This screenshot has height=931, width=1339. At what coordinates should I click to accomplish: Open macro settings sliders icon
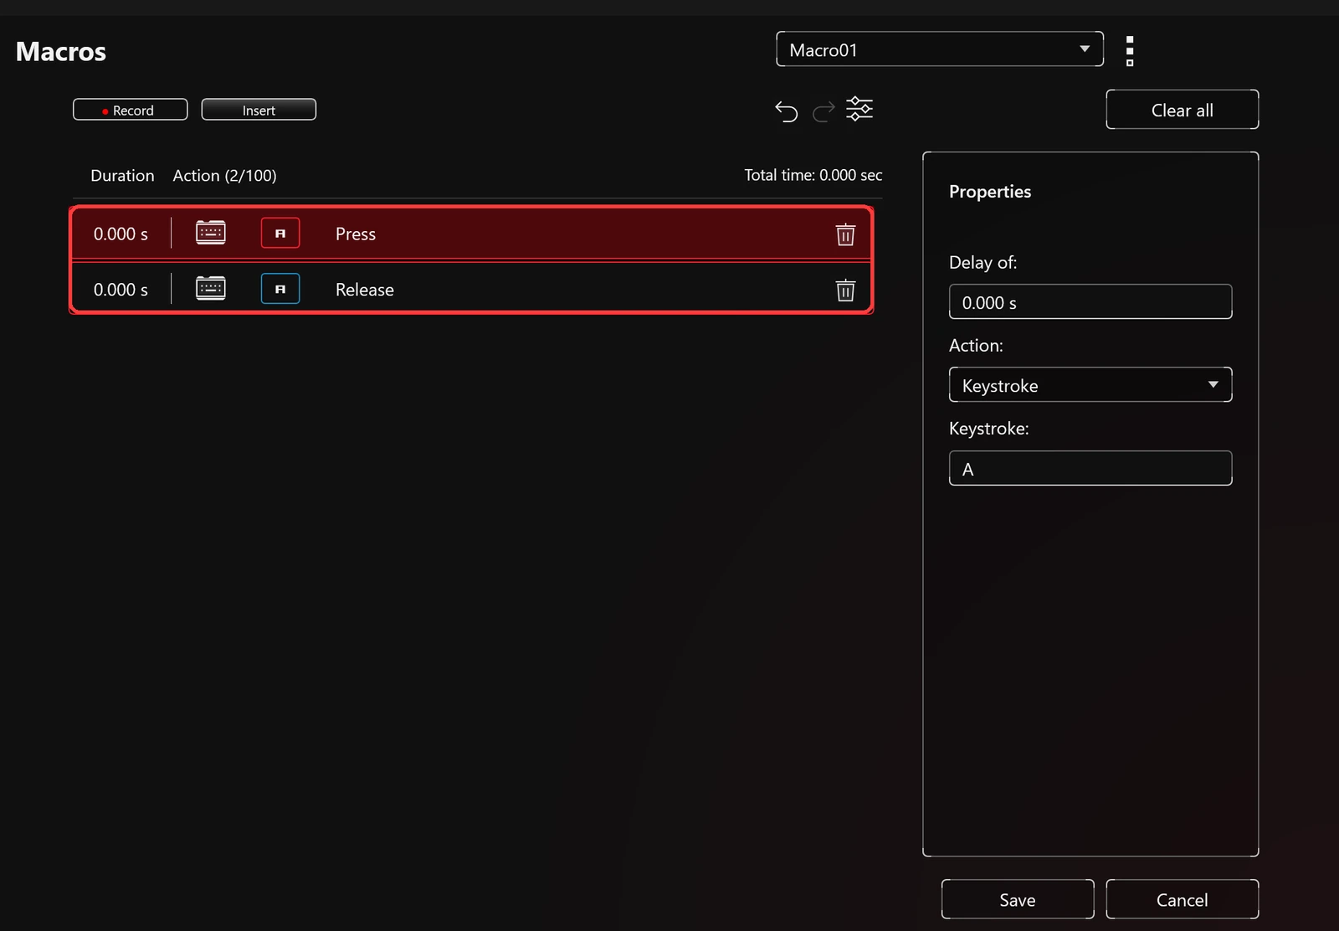click(x=859, y=109)
